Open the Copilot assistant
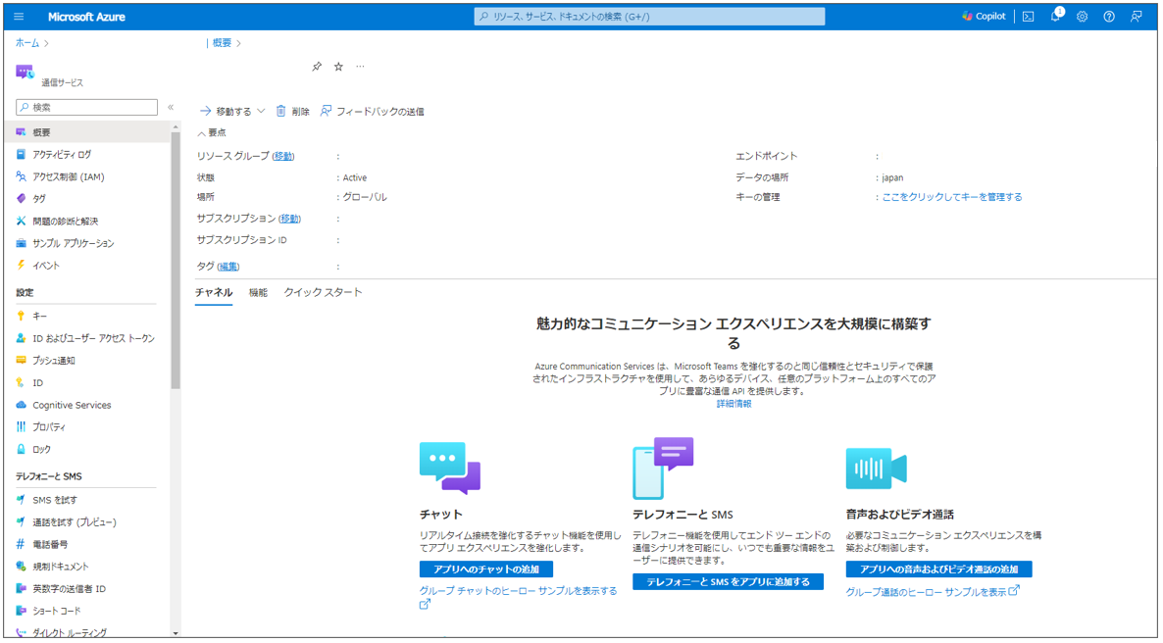The width and height of the screenshot is (1163, 643). coord(984,17)
